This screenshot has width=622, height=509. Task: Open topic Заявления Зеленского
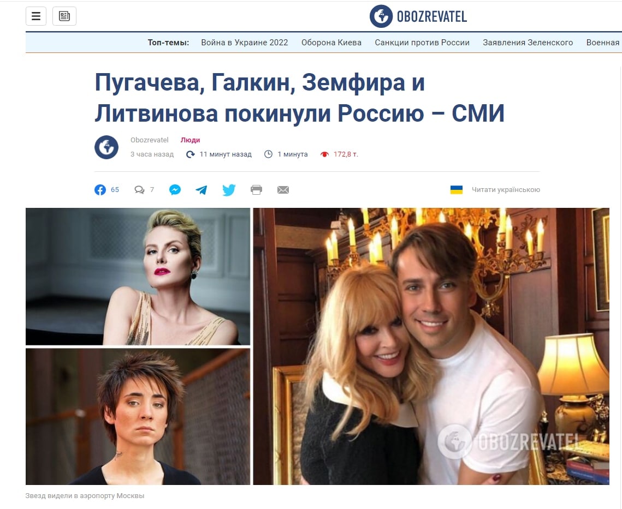[x=528, y=43]
